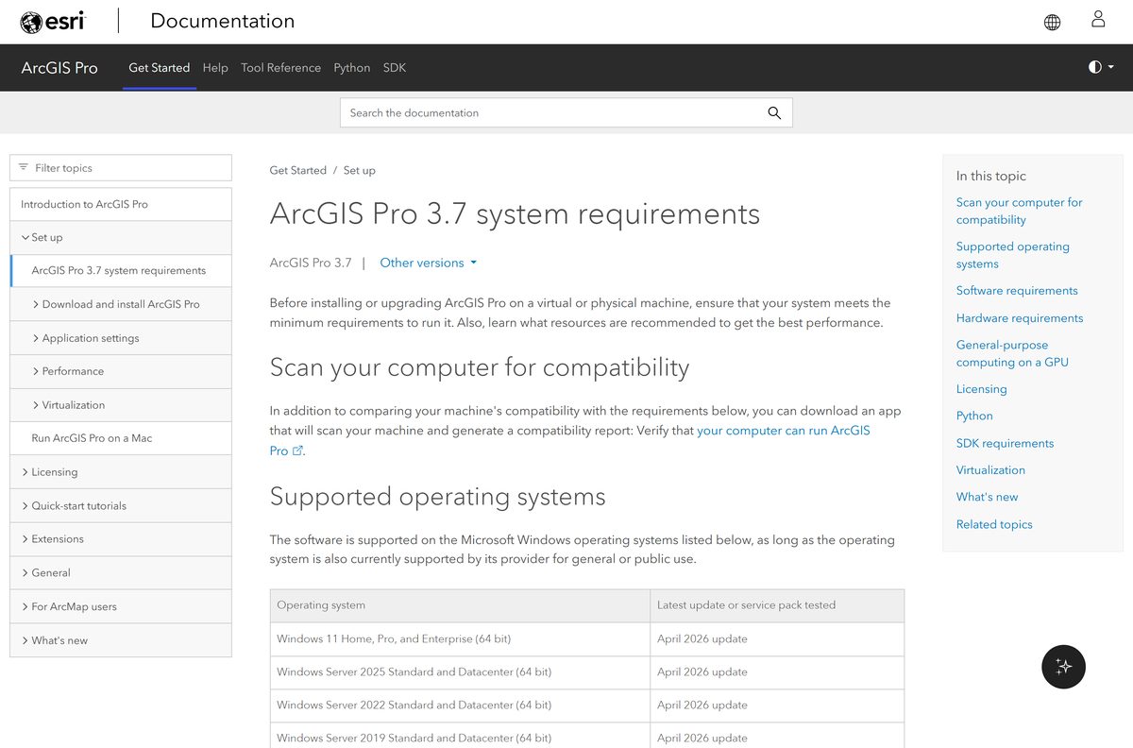Viewport: 1133px width, 748px height.
Task: Toggle the light/dark theme switcher
Action: [1101, 67]
